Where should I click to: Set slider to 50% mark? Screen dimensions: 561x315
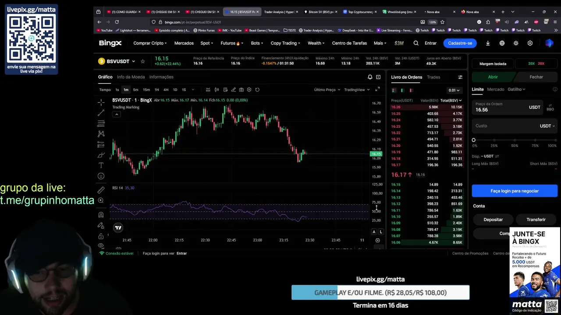[x=515, y=140]
